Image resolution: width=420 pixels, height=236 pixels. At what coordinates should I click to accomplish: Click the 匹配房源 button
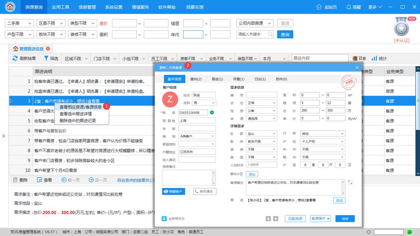(x=294, y=218)
